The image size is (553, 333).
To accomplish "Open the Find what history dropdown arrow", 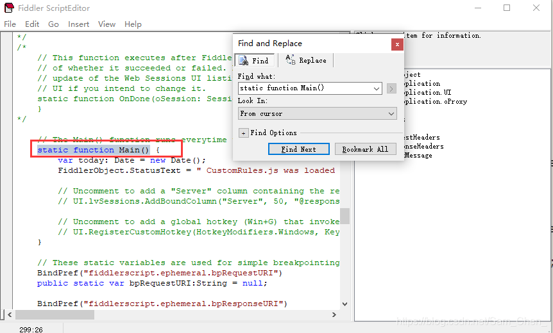I will click(x=377, y=88).
